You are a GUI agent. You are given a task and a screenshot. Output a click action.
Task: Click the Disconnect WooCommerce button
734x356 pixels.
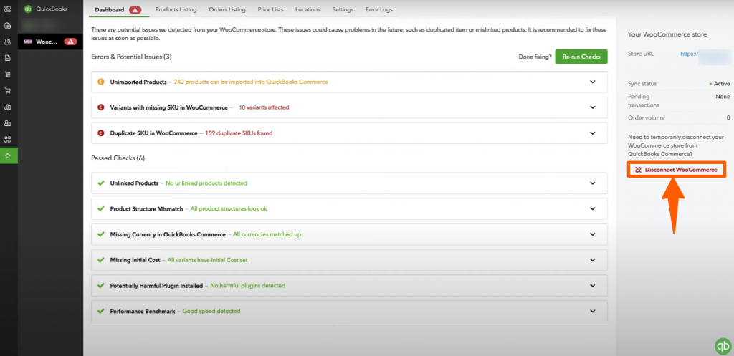point(677,170)
